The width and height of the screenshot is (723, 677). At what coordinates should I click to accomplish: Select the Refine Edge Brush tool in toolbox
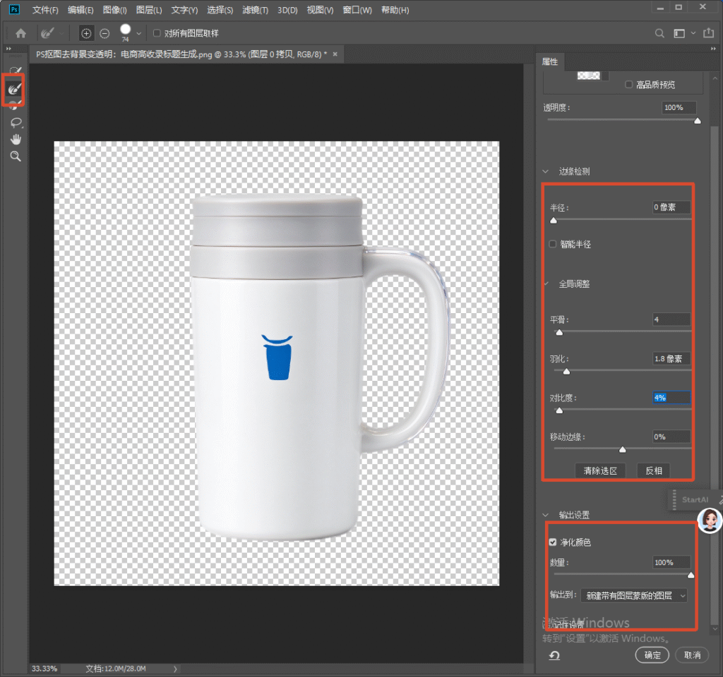click(14, 88)
